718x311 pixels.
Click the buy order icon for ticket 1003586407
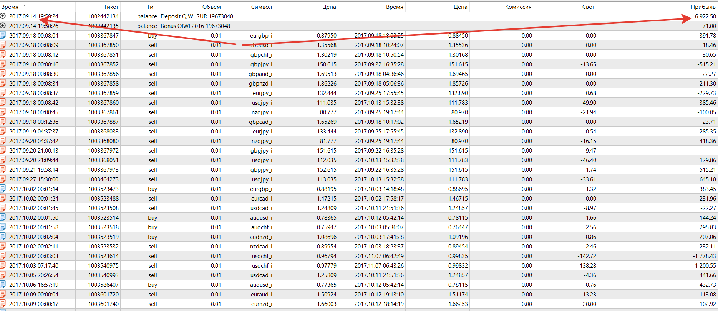[x=3, y=285]
